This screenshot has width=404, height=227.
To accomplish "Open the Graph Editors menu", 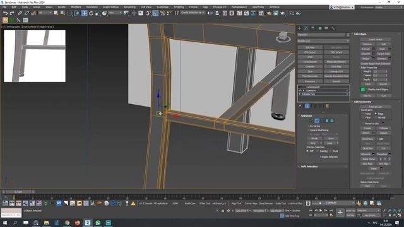I will [x=111, y=7].
